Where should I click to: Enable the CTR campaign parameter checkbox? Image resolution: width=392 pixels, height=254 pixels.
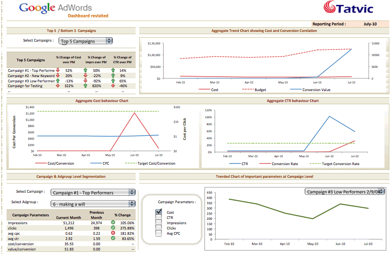(x=158, y=217)
